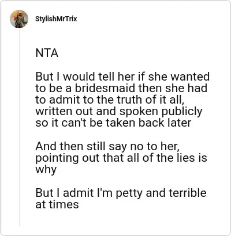Click the NTA verdict text
This screenshot has height=236, width=231.
pos(47,53)
